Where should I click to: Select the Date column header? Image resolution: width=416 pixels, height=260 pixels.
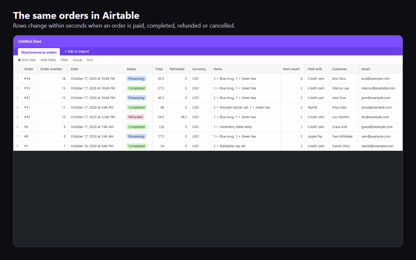[96, 69]
